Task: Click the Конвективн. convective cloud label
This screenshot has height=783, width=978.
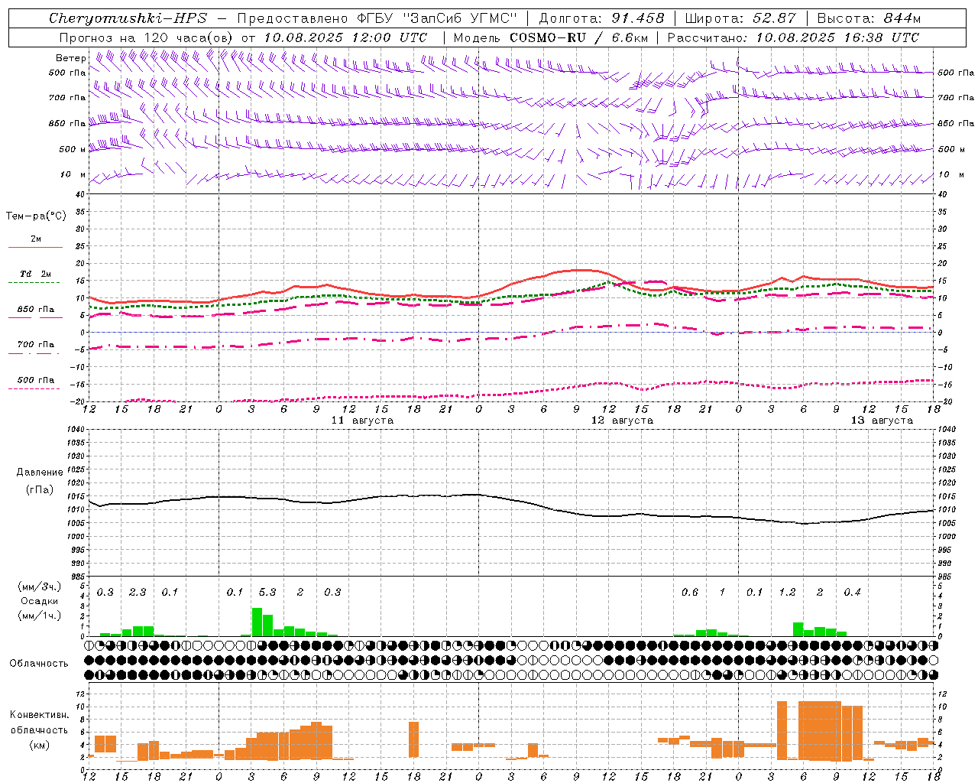Action: (x=39, y=715)
